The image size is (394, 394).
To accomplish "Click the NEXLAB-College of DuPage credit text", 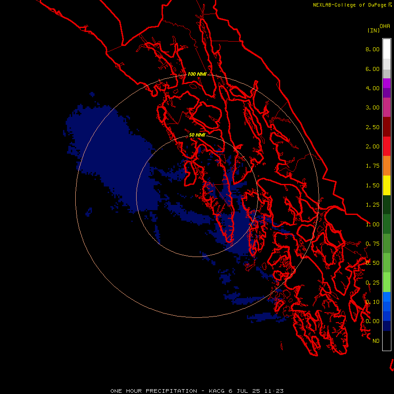I will [349, 5].
